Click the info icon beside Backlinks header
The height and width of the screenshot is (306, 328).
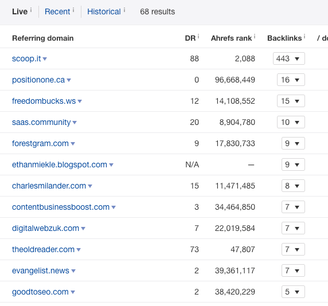[x=304, y=37]
